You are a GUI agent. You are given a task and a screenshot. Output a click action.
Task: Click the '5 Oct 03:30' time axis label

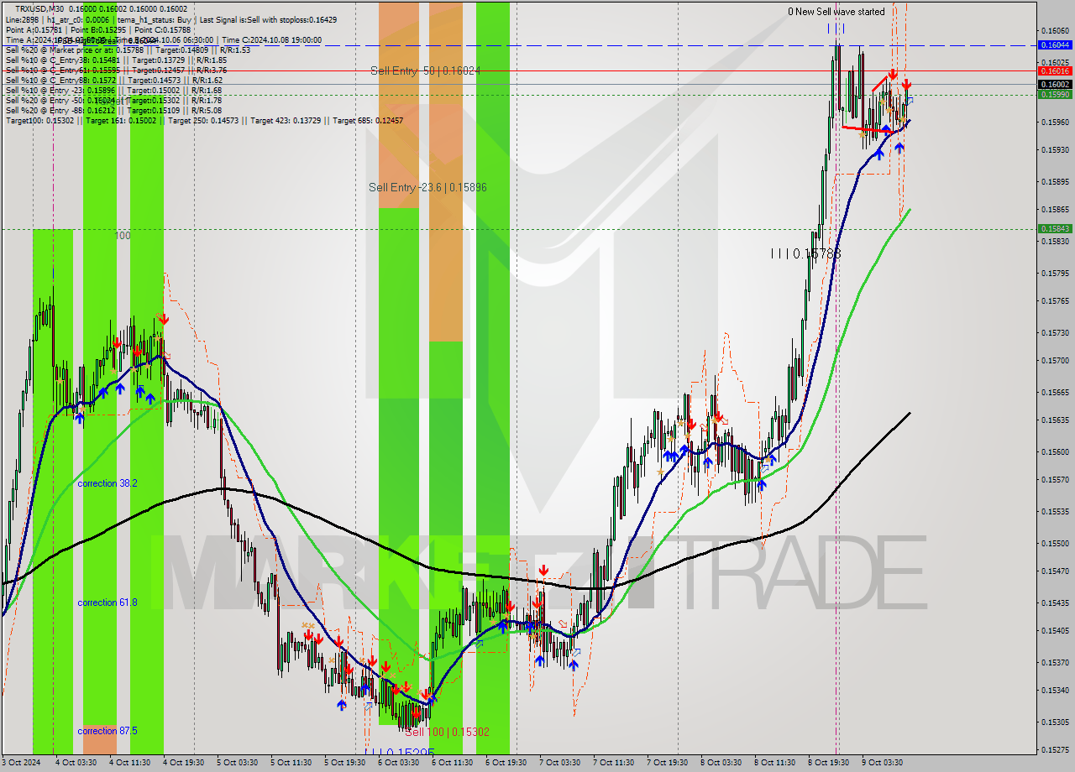pyautogui.click(x=237, y=763)
